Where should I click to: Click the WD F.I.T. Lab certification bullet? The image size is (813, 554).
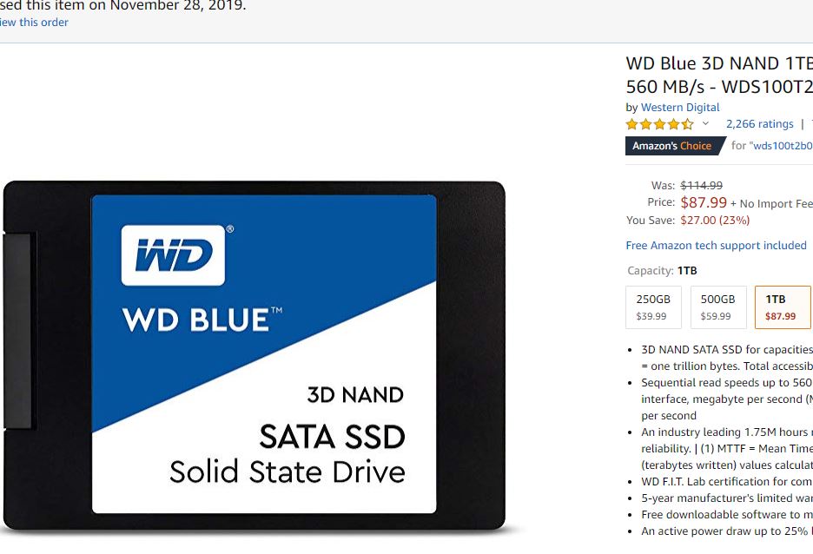pos(727,481)
